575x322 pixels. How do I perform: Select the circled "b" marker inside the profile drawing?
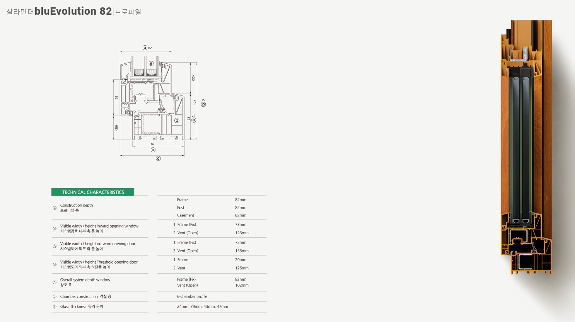coord(177,121)
